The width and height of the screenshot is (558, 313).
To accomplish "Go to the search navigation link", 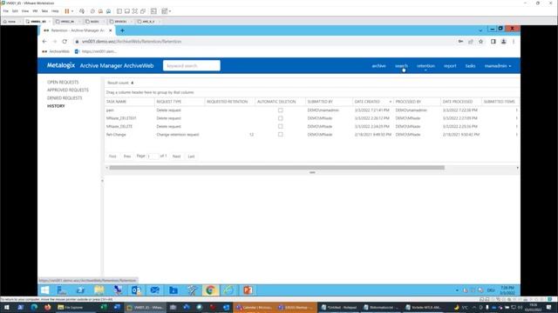I will point(401,66).
